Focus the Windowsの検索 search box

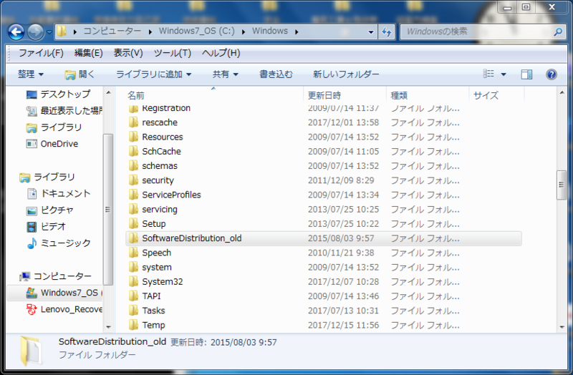[482, 31]
